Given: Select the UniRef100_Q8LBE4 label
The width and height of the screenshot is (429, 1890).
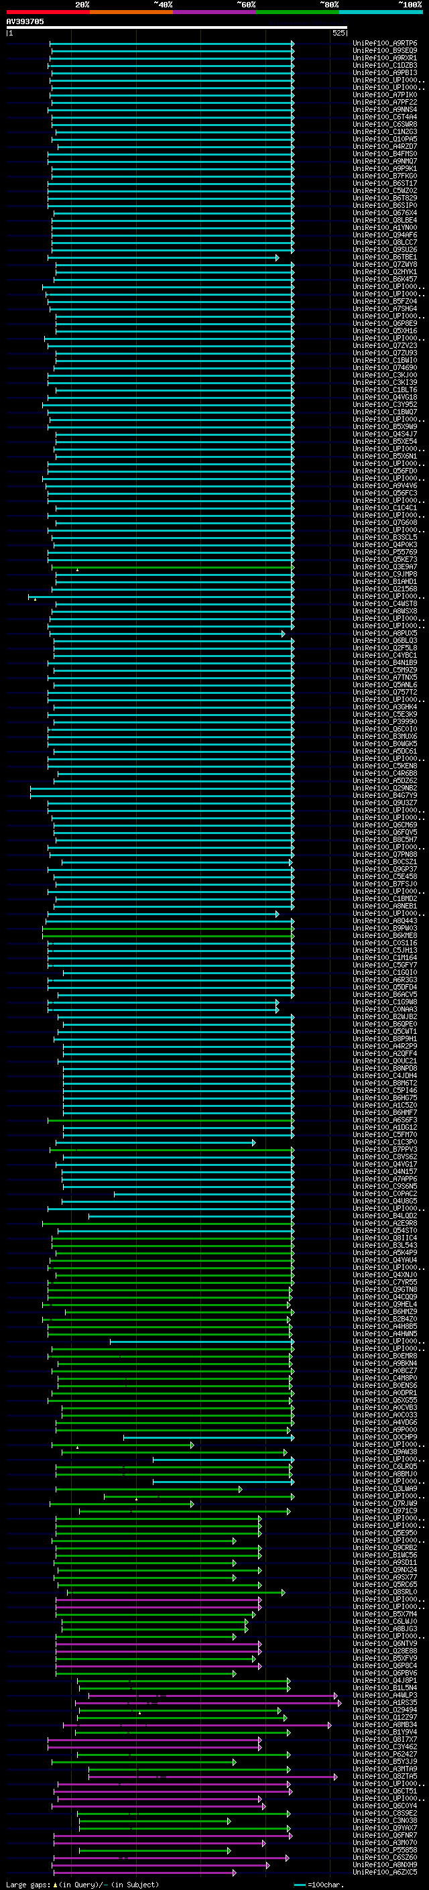Looking at the screenshot, I should click(x=385, y=220).
